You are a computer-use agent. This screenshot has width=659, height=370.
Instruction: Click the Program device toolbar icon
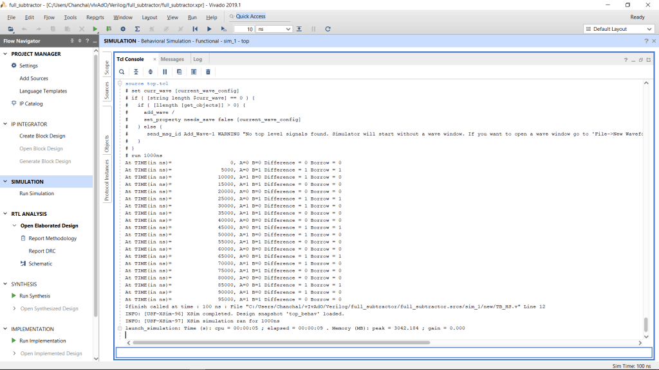tap(109, 29)
